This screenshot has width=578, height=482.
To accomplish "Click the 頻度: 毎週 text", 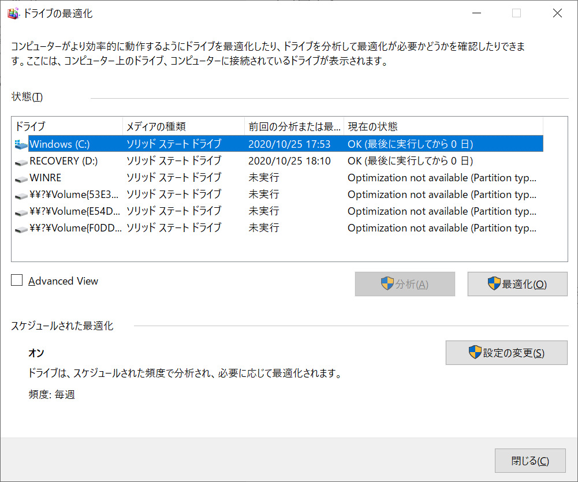I will point(51,395).
